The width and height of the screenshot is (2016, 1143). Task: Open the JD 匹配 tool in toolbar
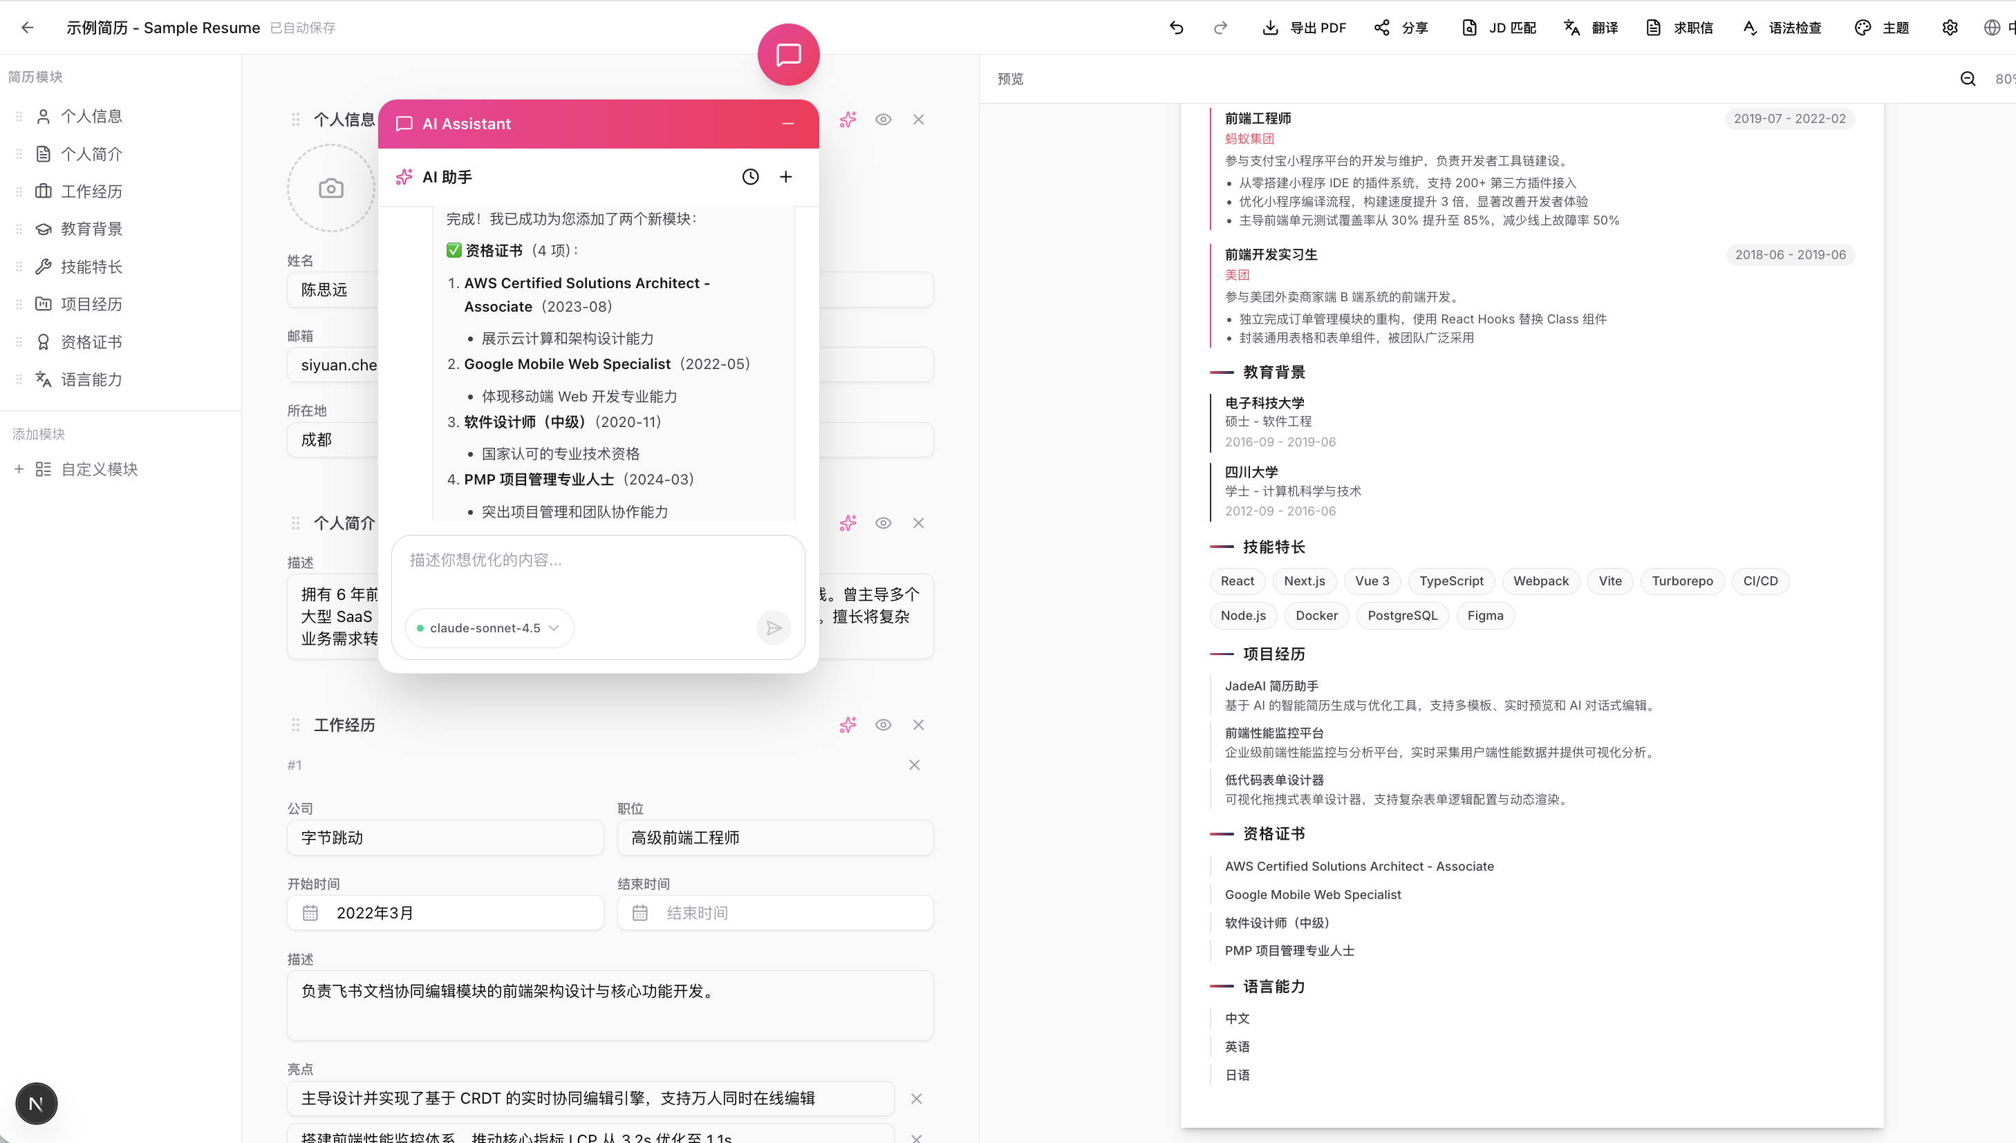click(x=1497, y=27)
